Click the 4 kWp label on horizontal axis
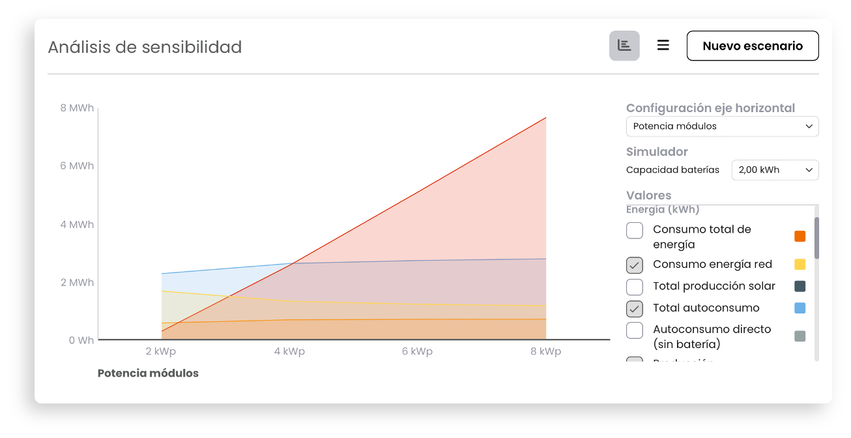The image size is (851, 438). pos(289,351)
